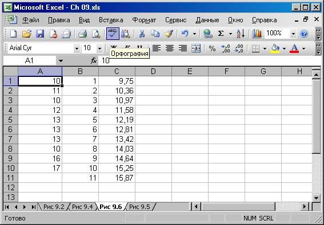Screen dimensions: 324x225
Task: Open Excel Help question mark
Action: [304, 34]
